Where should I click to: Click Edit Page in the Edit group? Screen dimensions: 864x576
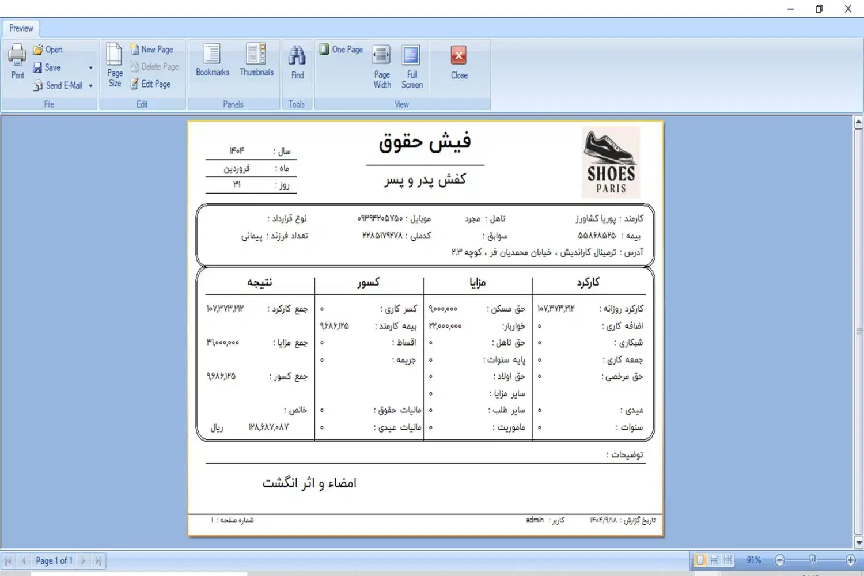point(150,84)
